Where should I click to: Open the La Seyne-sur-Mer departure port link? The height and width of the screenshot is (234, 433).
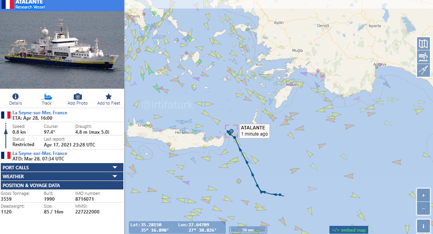pos(40,153)
